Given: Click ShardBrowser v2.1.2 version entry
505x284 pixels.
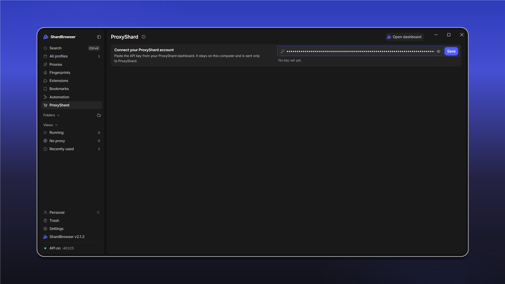Looking at the screenshot, I should (72, 237).
